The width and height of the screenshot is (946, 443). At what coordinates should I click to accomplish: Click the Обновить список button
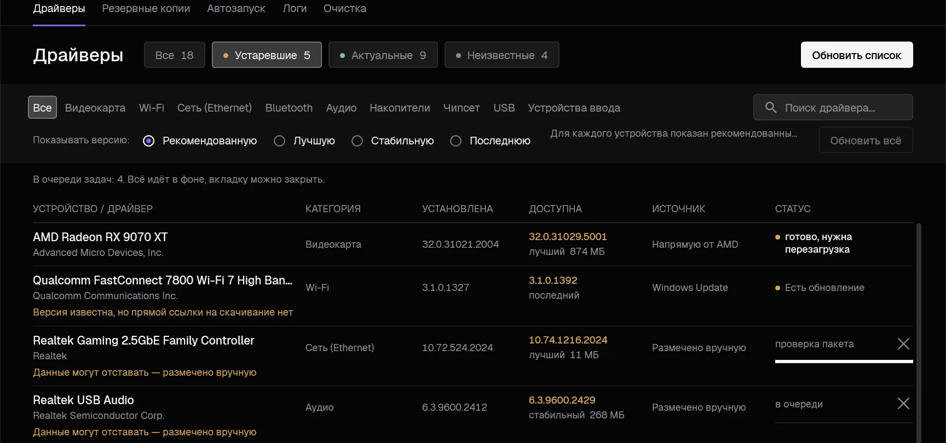tap(857, 55)
